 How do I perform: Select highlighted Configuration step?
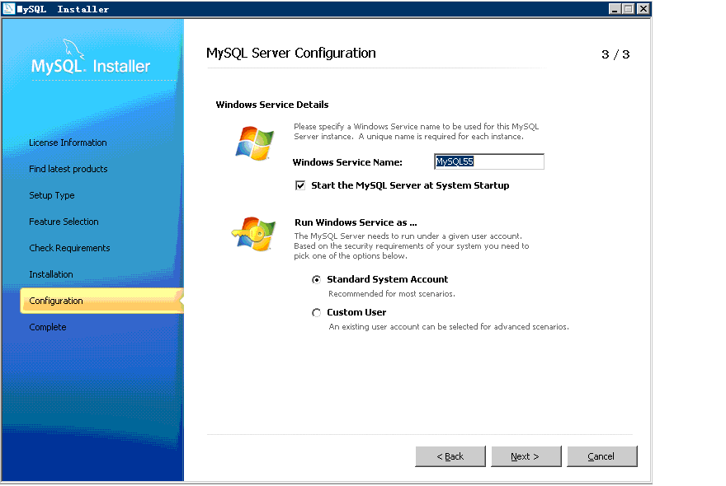101,301
